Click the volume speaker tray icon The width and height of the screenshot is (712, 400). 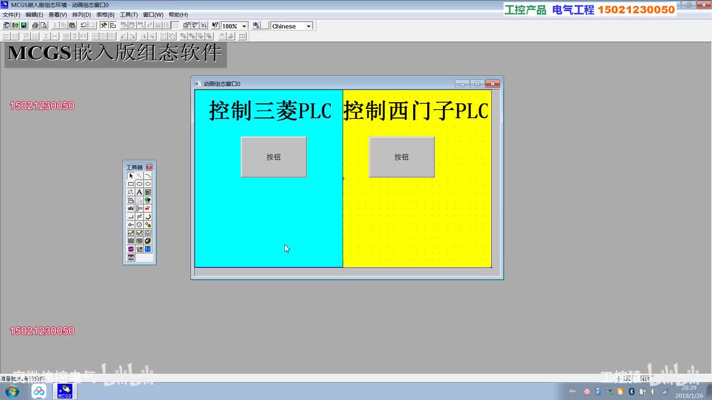(x=654, y=392)
